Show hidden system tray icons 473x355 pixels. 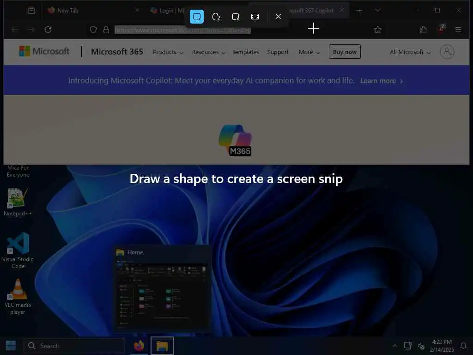coord(394,346)
